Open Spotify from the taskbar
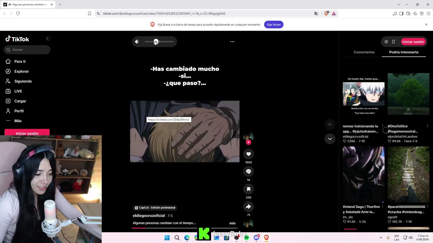Screen dimensions: 433x243 click(246, 238)
